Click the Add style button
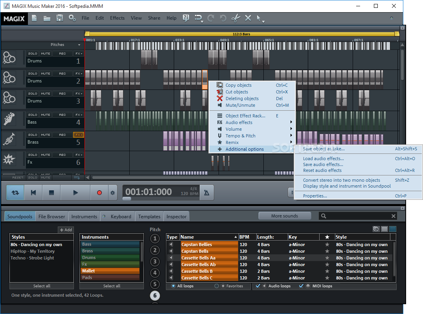Image resolution: width=423 pixels, height=314 pixels. [x=66, y=230]
